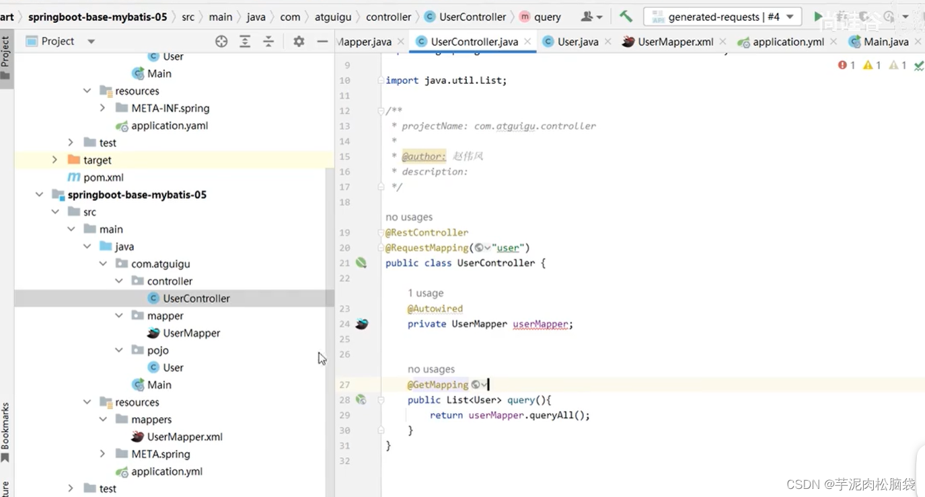Open the Project tool window sidebar tab
The width and height of the screenshot is (925, 497).
[5, 57]
